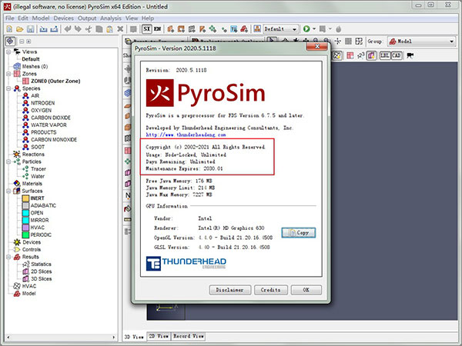Click the Save icon in main toolbar
The height and width of the screenshot is (346, 462).
click(32, 28)
